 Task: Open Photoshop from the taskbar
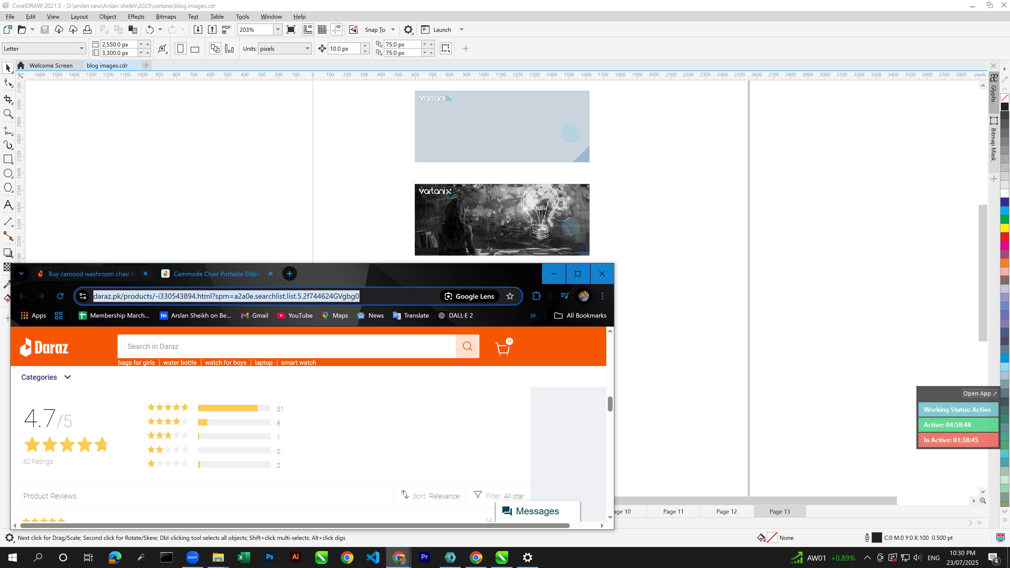click(x=269, y=557)
